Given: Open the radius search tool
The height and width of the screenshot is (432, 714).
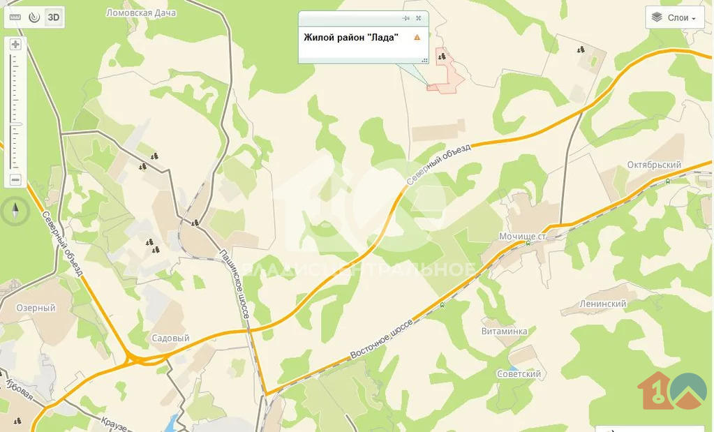Looking at the screenshot, I should pyautogui.click(x=34, y=17).
